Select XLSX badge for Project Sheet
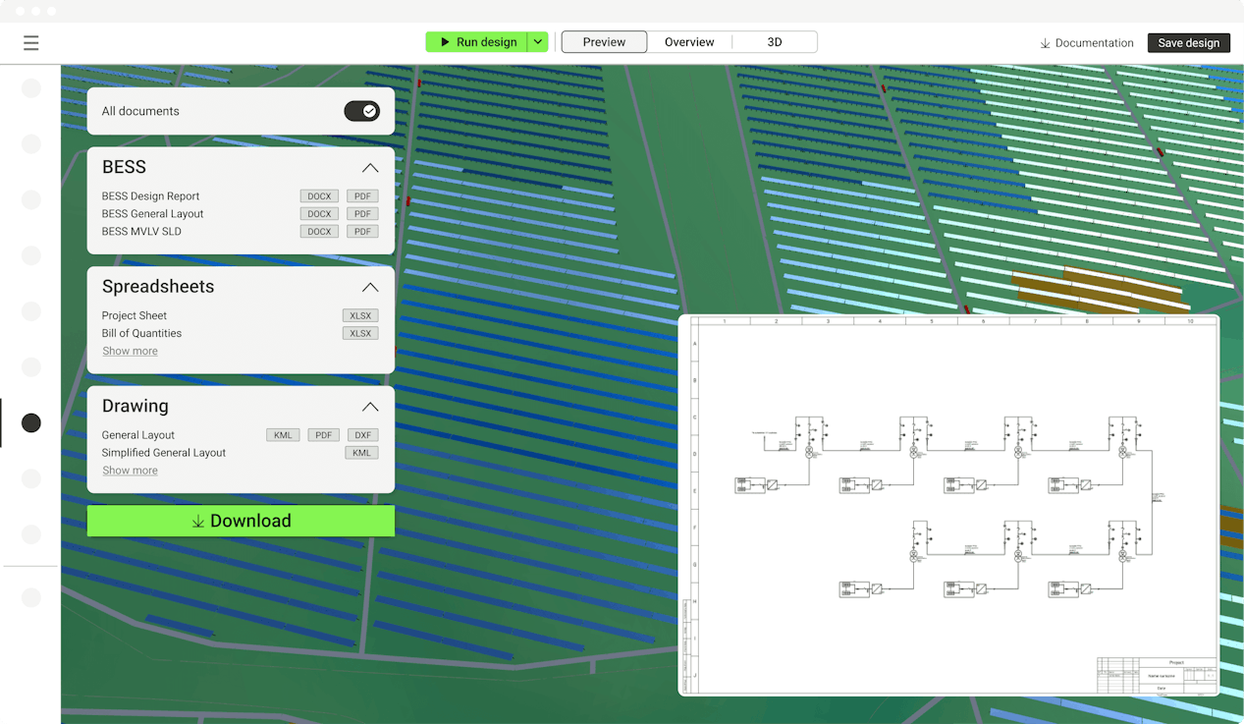The height and width of the screenshot is (724, 1244). pyautogui.click(x=360, y=315)
